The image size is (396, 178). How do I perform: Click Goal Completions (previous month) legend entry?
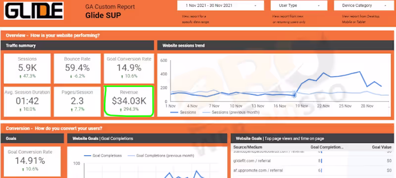pos(161,156)
